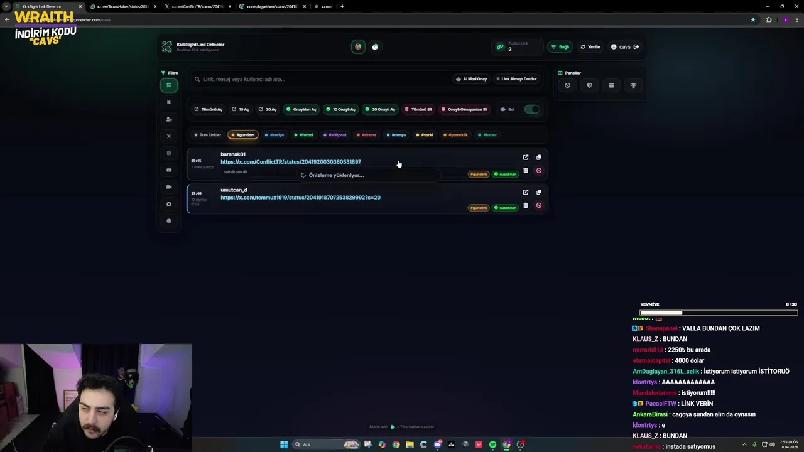Click Link Almayı Durdur
This screenshot has width=804, height=452.
point(516,79)
